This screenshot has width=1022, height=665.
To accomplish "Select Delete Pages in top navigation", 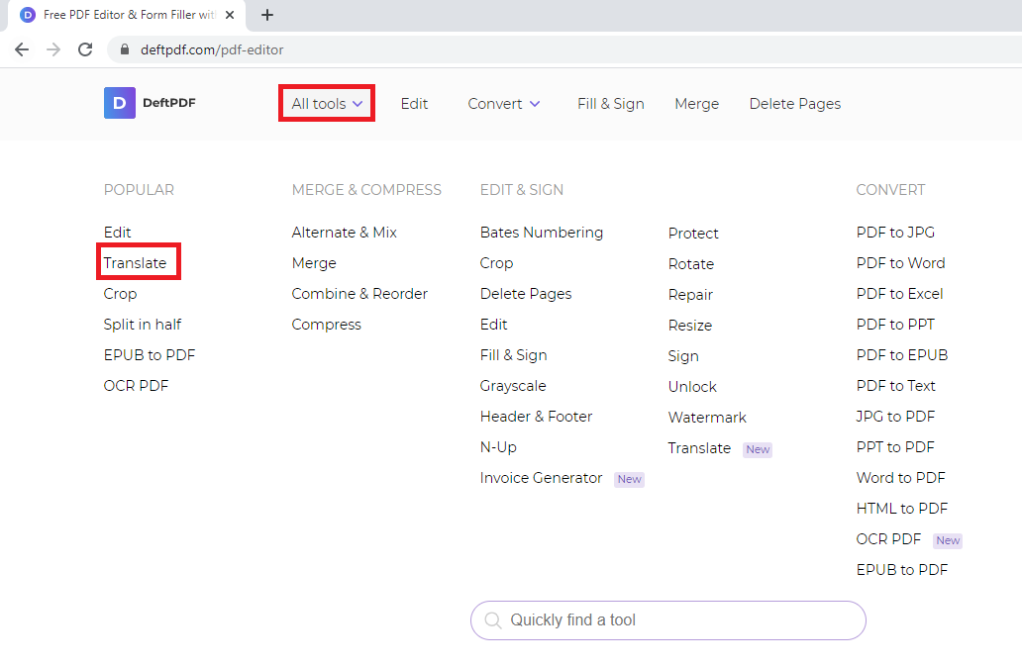I will pos(794,104).
